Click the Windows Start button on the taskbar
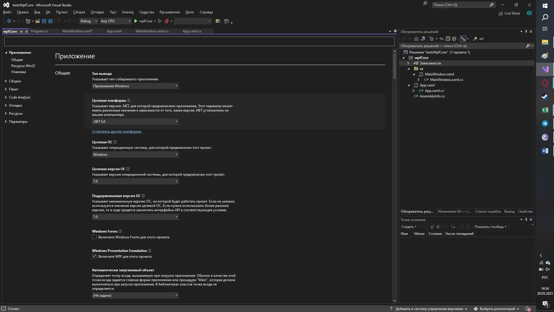 pos(545,6)
